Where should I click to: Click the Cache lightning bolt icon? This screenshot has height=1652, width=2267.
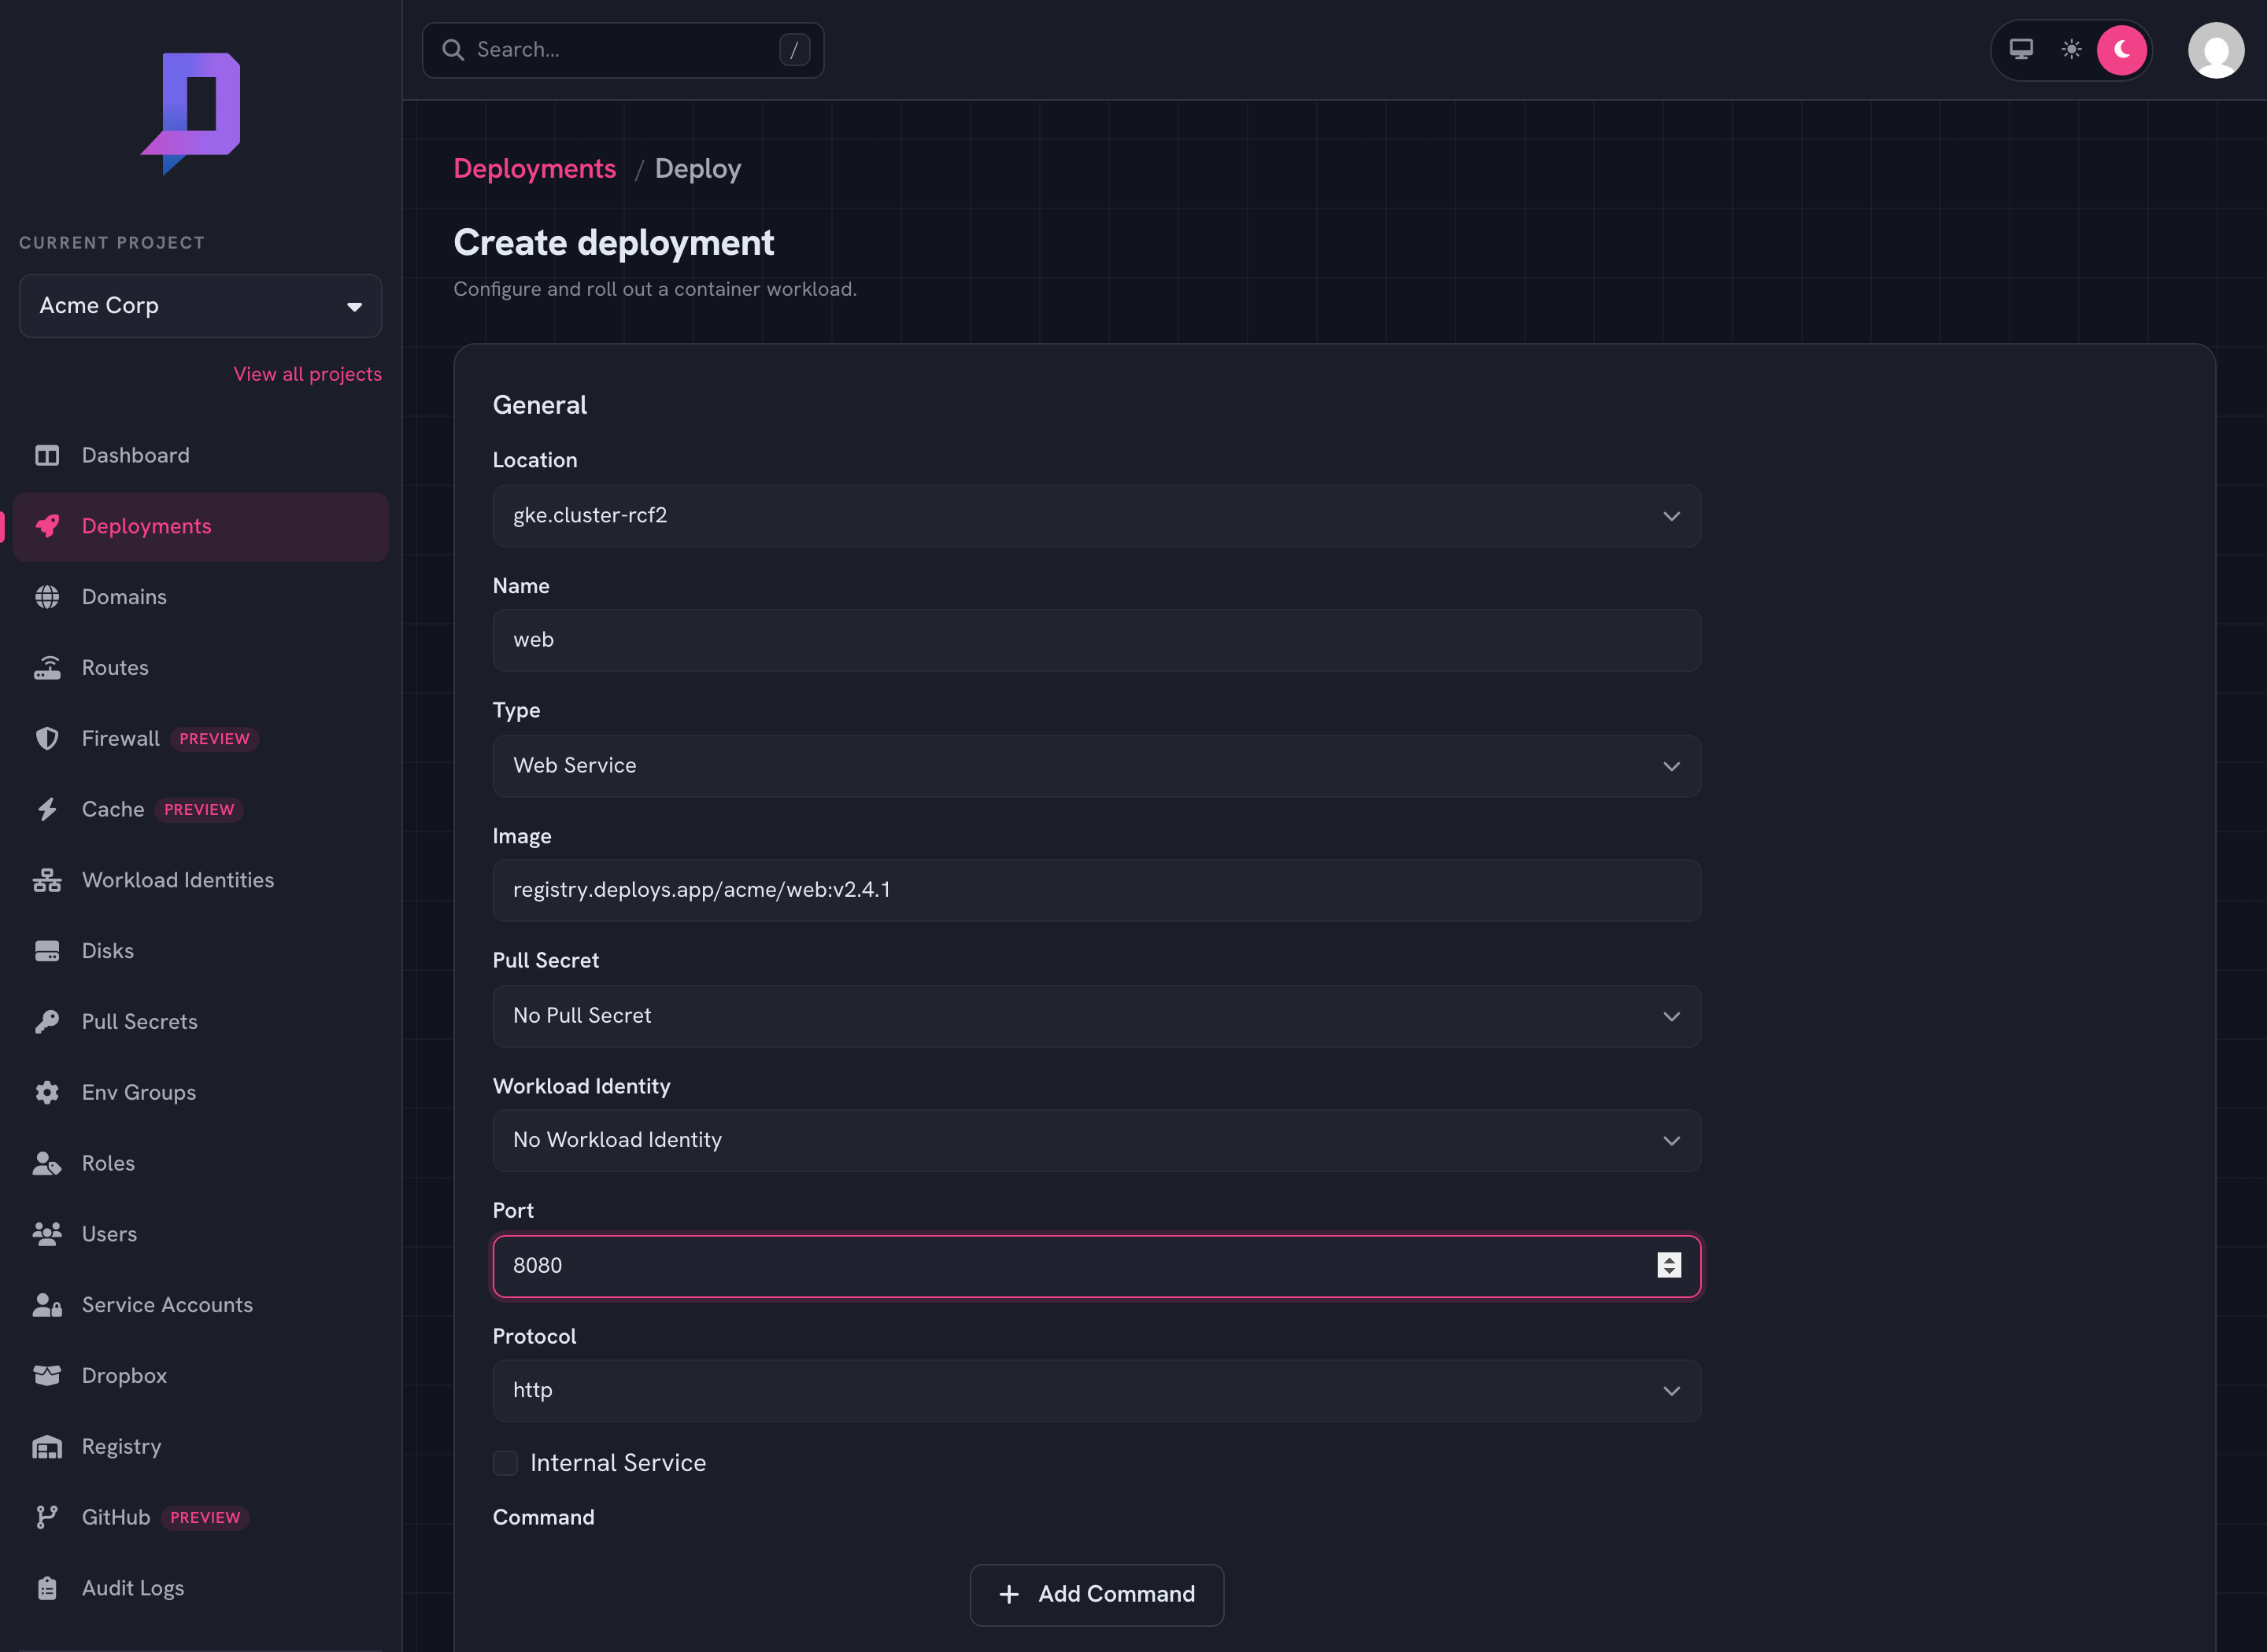47,810
